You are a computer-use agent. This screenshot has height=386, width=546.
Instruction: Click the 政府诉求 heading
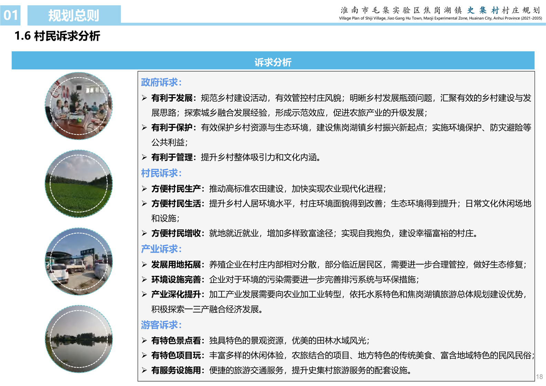click(161, 83)
